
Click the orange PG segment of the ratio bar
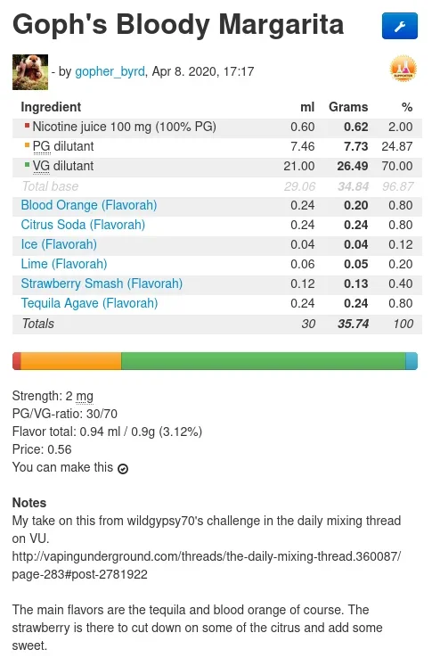point(71,361)
